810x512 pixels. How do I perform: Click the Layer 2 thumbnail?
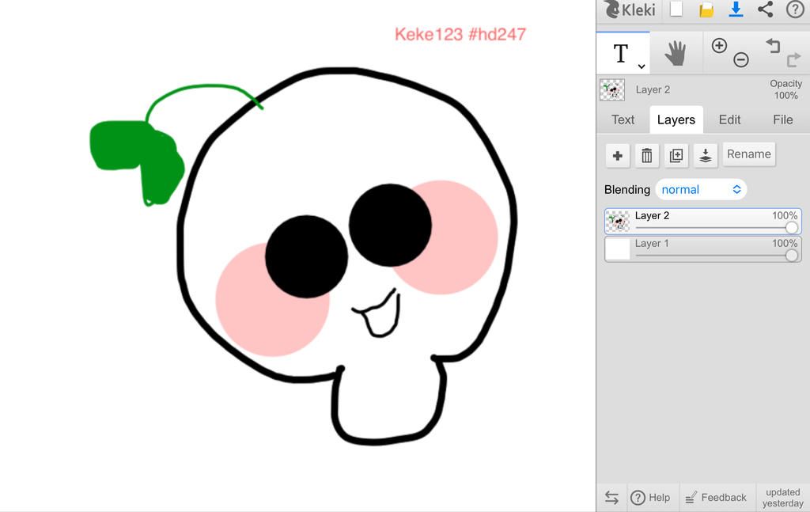pyautogui.click(x=617, y=221)
